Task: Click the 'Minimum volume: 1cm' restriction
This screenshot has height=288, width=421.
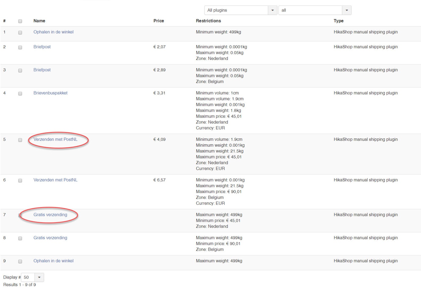Action: click(217, 93)
